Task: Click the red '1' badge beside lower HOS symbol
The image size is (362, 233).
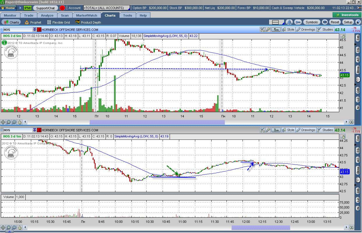Action: [x=39, y=130]
